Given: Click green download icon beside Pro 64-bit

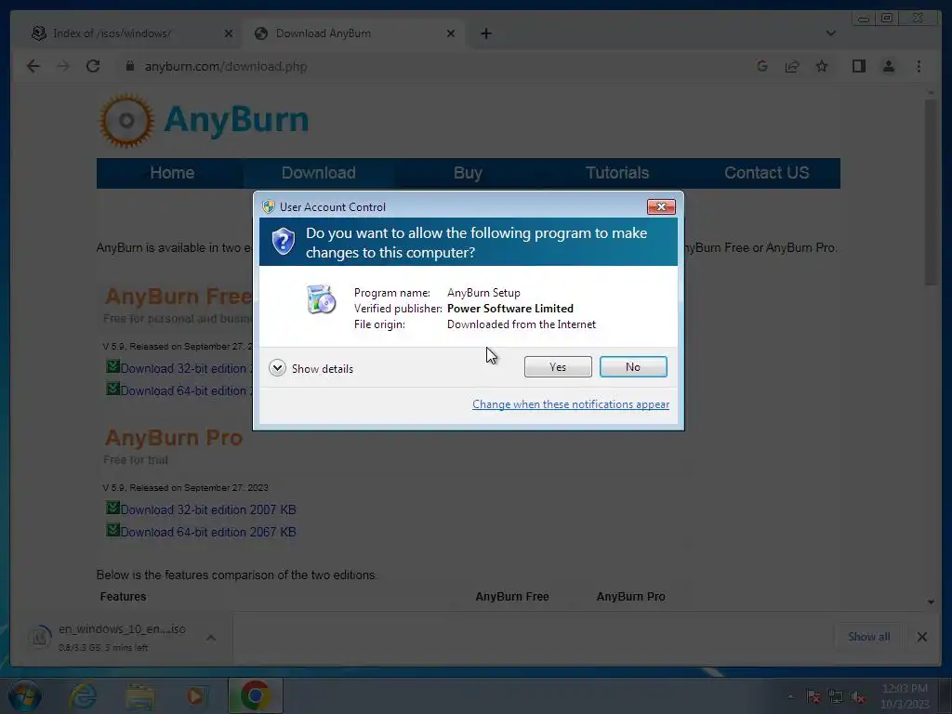Looking at the screenshot, I should 112,530.
